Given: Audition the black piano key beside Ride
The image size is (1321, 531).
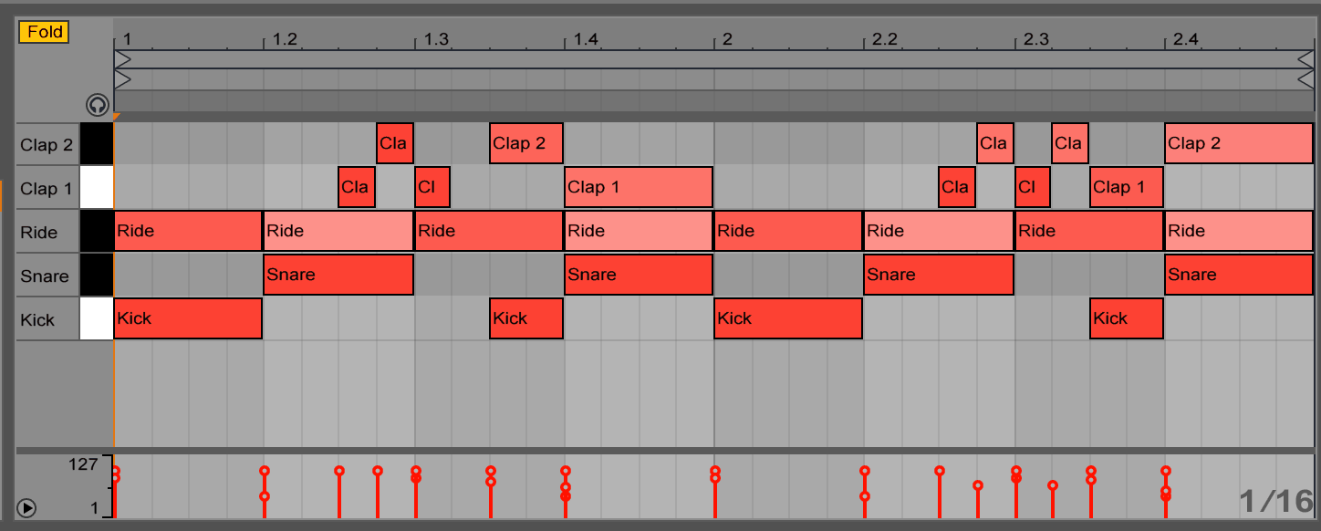Looking at the screenshot, I should coord(97,232).
